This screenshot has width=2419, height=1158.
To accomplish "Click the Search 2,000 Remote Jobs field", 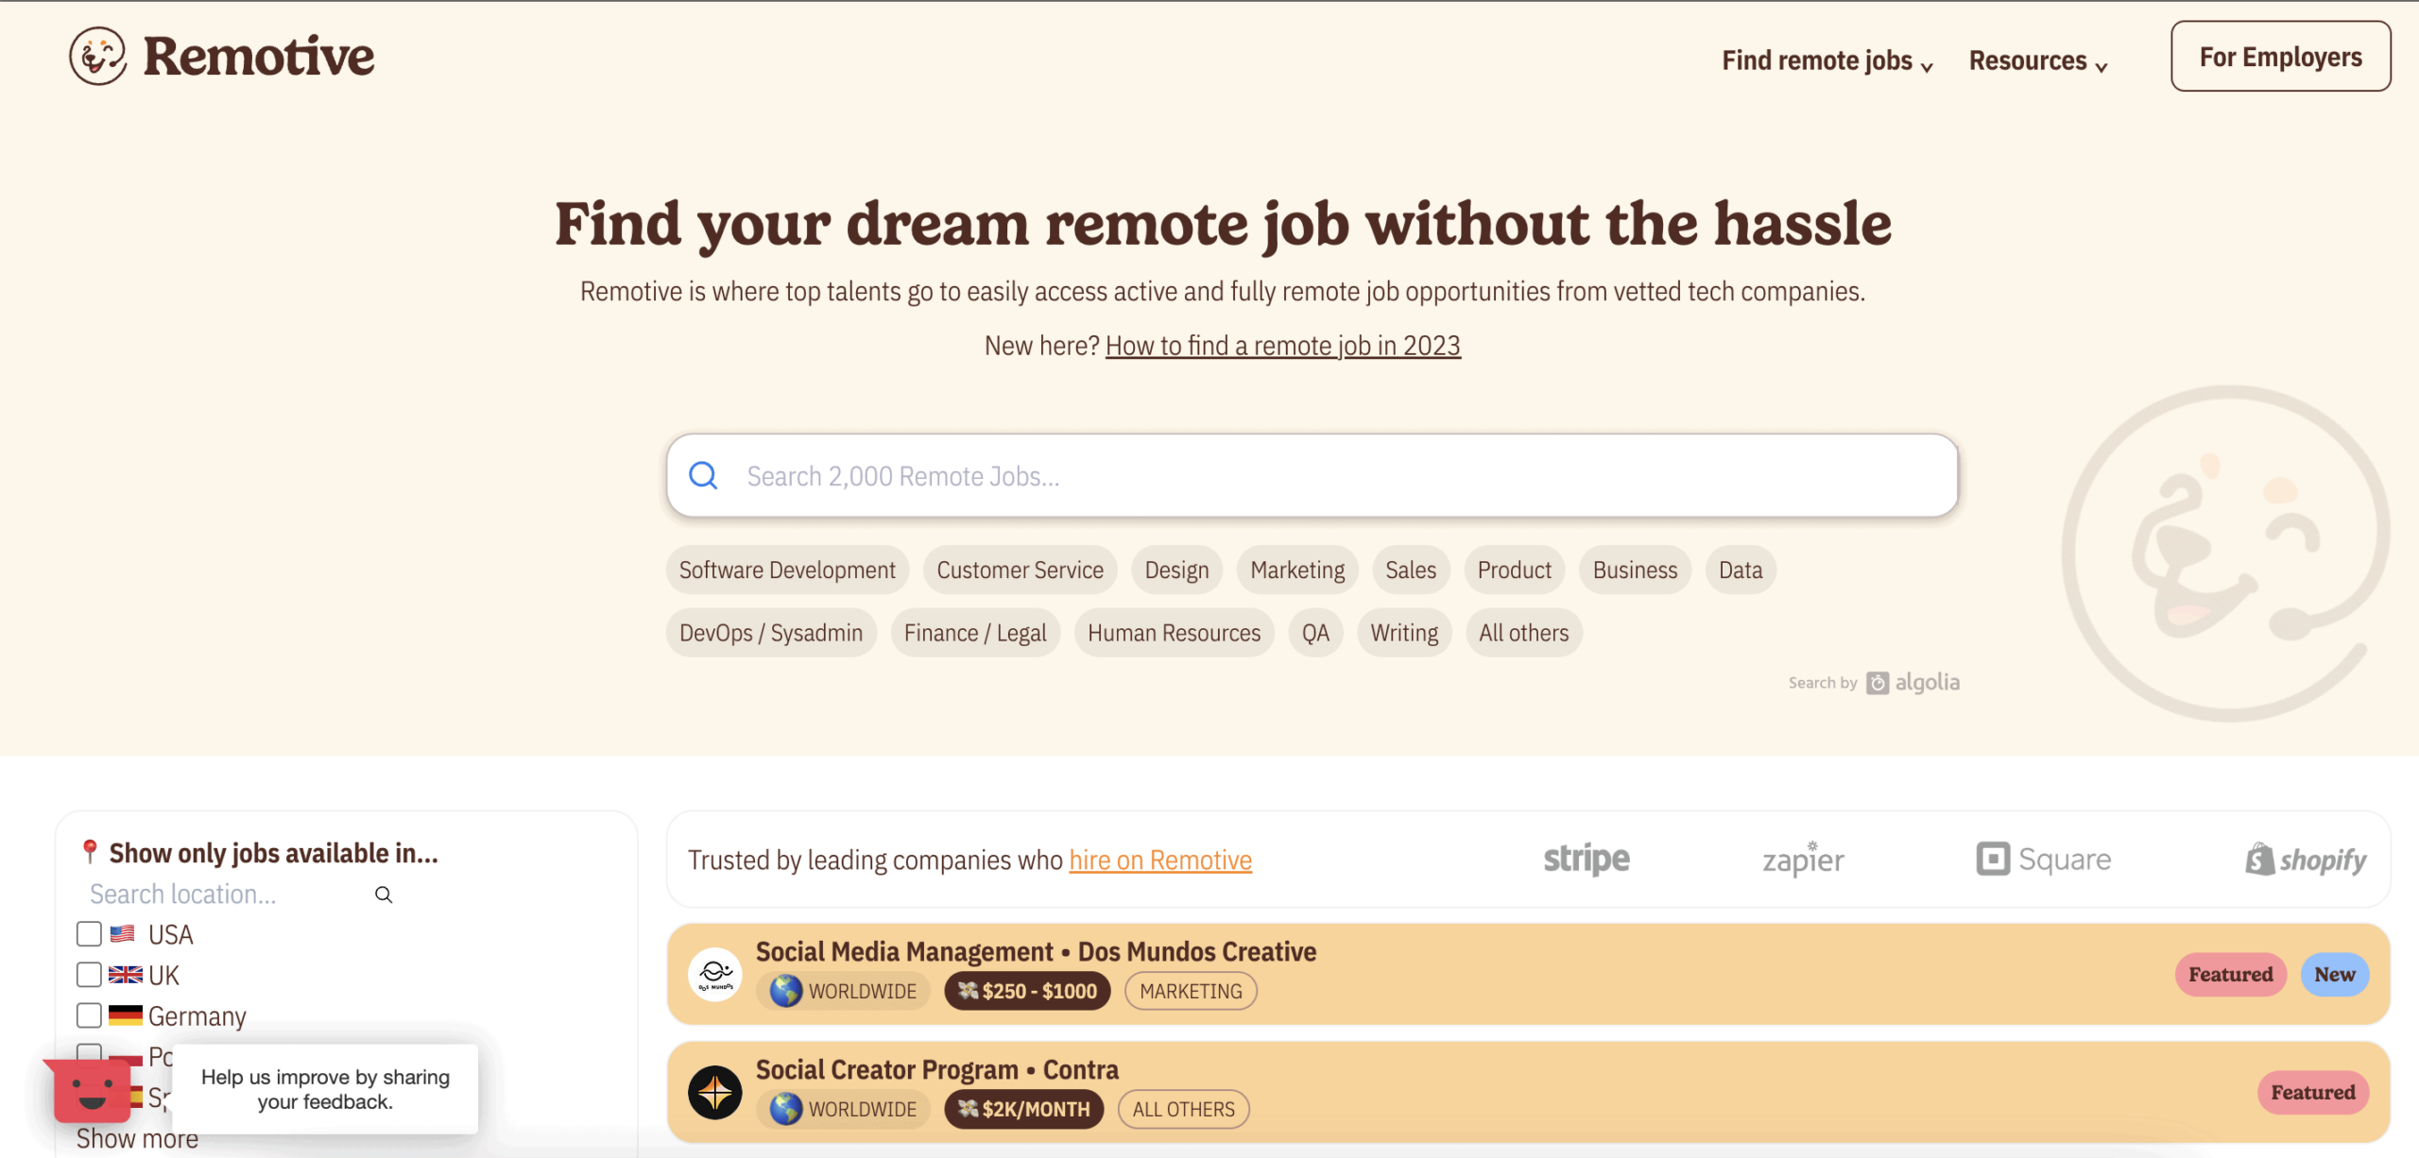I will coord(1312,475).
